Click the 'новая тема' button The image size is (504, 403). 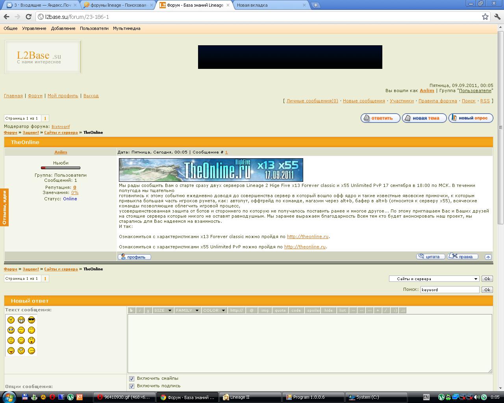[x=424, y=118]
